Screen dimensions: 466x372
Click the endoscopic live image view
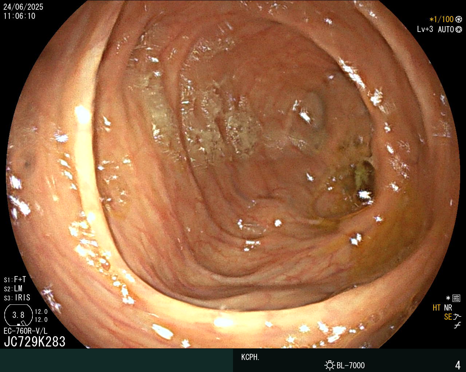[x=233, y=174]
